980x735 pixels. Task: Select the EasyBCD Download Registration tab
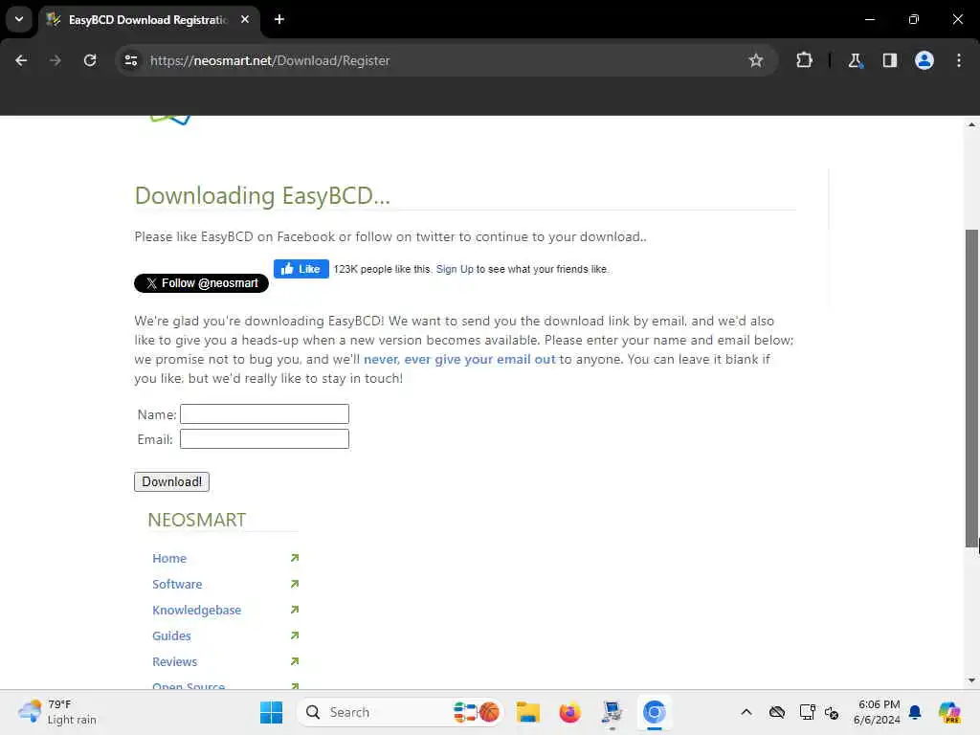147,20
